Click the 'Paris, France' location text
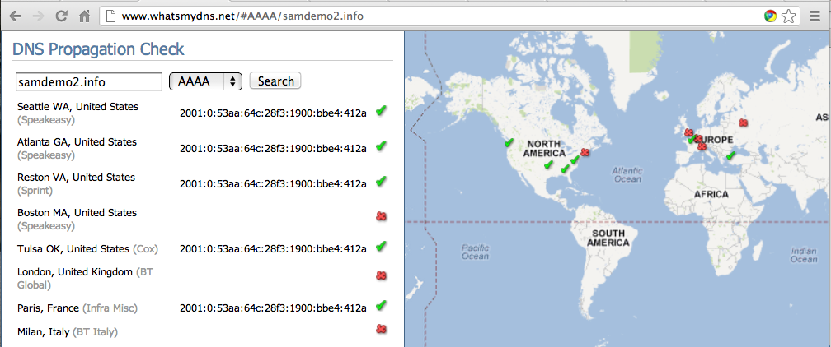This screenshot has height=347, width=831. (48, 308)
